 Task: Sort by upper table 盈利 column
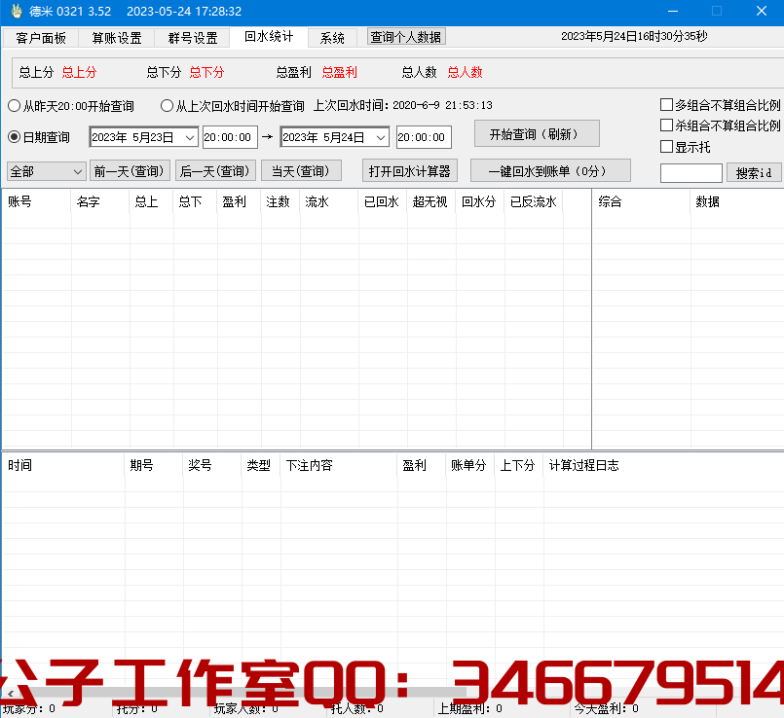point(239,201)
